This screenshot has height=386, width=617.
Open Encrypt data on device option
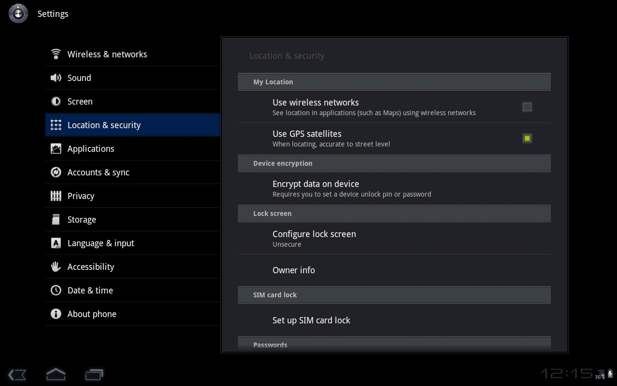click(315, 188)
